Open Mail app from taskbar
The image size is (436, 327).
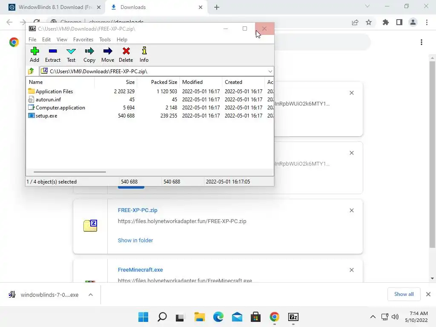(237, 317)
